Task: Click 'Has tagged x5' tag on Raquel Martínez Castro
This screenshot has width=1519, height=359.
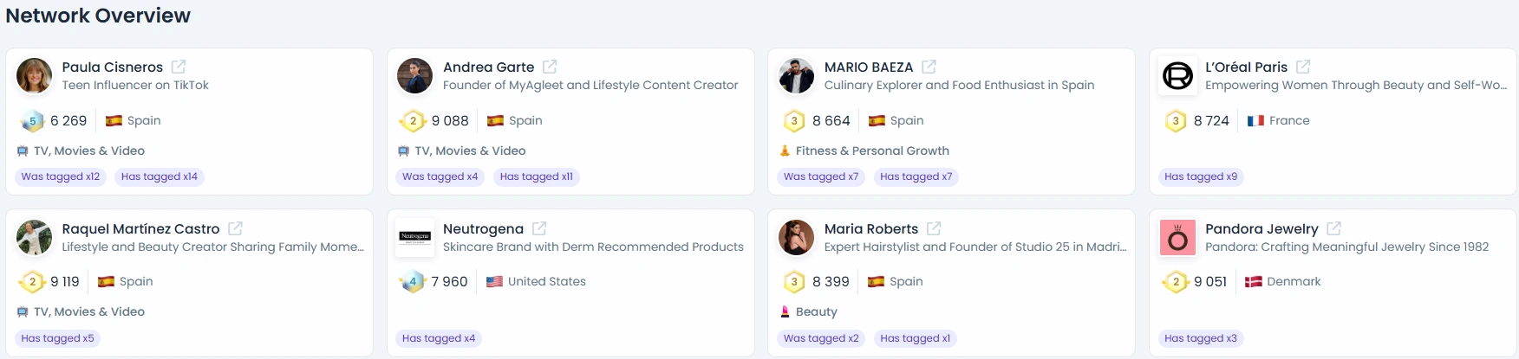Action: [x=57, y=338]
